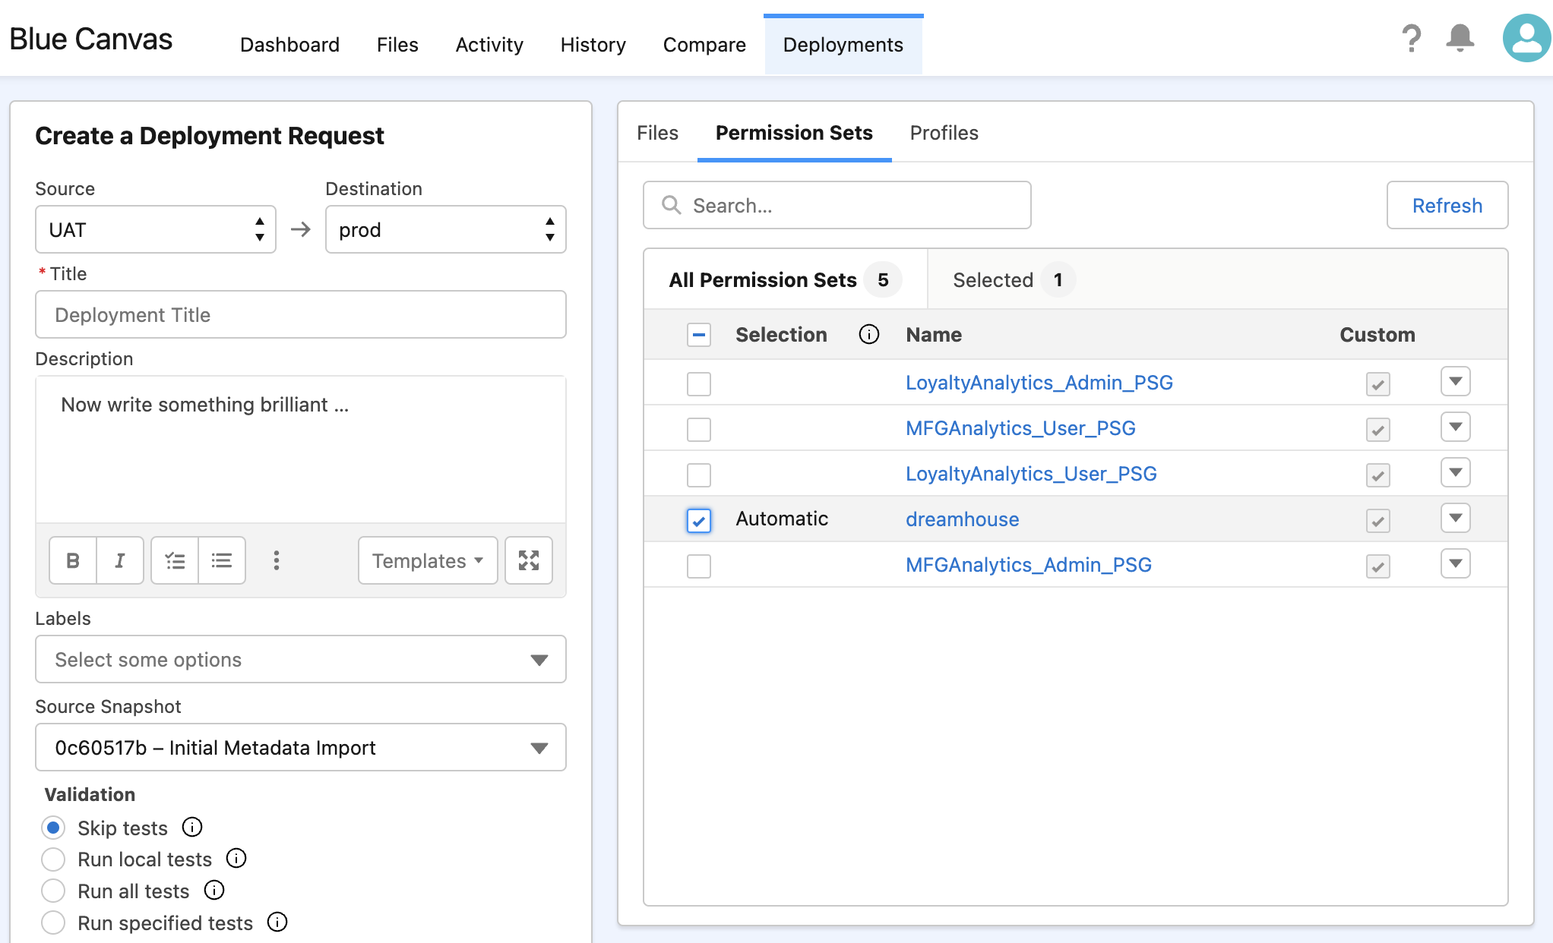Switch to the Profiles tab

943,133
